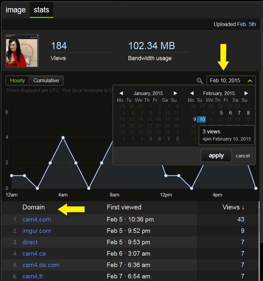Go to next month from January calendar

coord(175,93)
